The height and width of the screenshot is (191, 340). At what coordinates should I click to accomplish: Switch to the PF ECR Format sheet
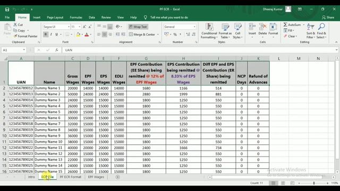pos(71,177)
